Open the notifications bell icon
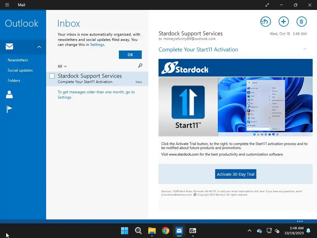 tap(309, 231)
